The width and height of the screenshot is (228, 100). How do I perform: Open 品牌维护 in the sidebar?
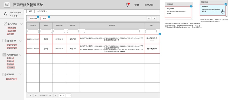tap(10, 61)
